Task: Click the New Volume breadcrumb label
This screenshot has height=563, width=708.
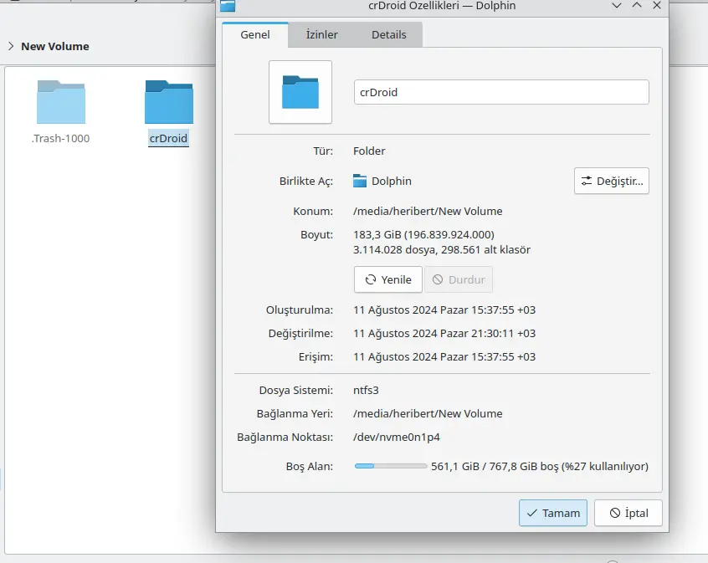Action: pyautogui.click(x=55, y=46)
